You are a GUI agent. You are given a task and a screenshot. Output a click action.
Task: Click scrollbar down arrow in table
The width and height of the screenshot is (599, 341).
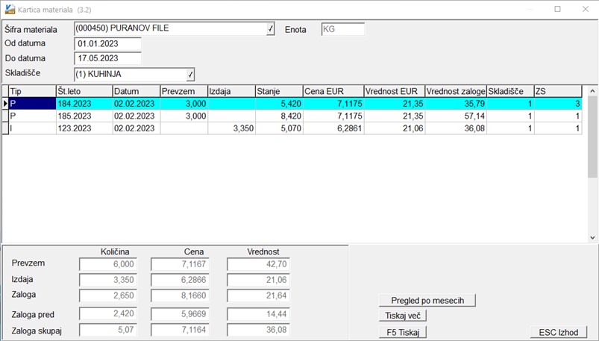click(592, 237)
